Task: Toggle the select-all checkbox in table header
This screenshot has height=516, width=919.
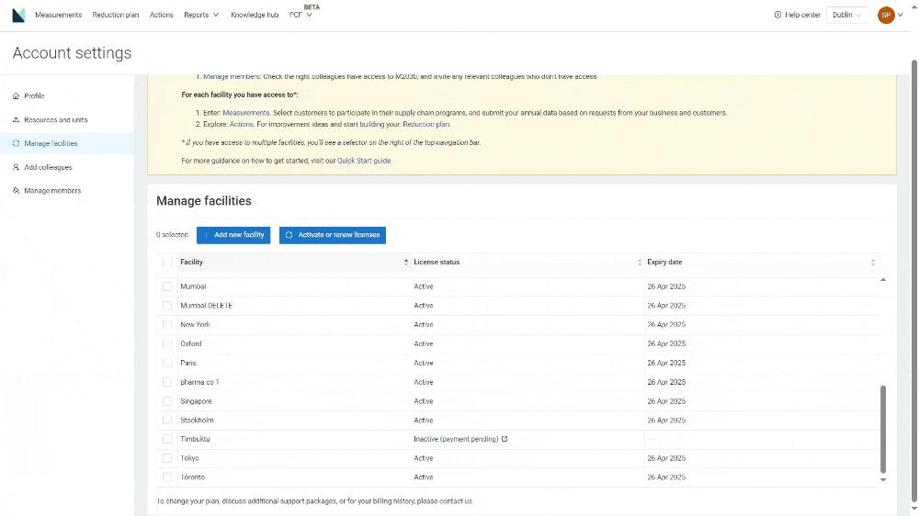Action: pyautogui.click(x=167, y=263)
